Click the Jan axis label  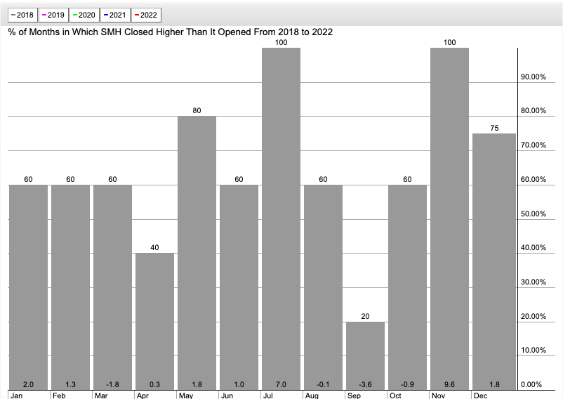coord(17,395)
